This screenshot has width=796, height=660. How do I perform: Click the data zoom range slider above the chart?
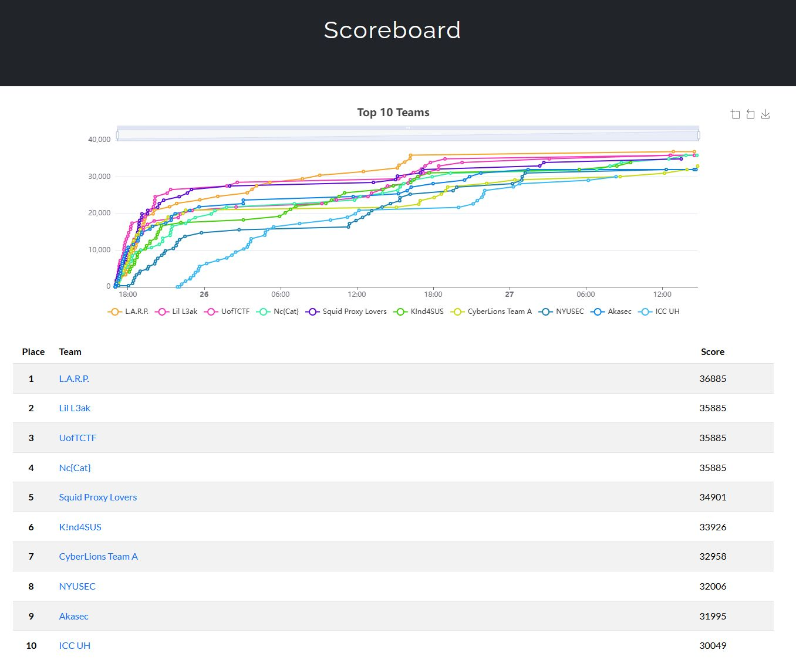point(407,134)
